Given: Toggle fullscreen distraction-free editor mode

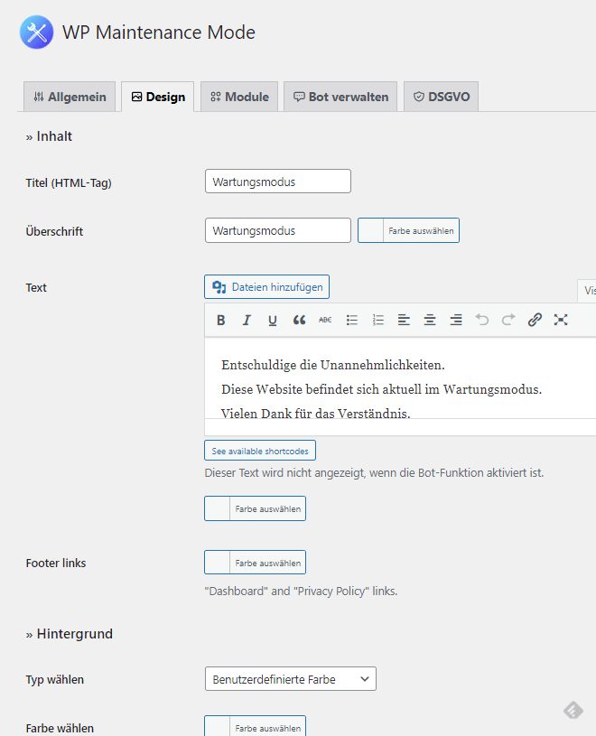Looking at the screenshot, I should pyautogui.click(x=561, y=320).
